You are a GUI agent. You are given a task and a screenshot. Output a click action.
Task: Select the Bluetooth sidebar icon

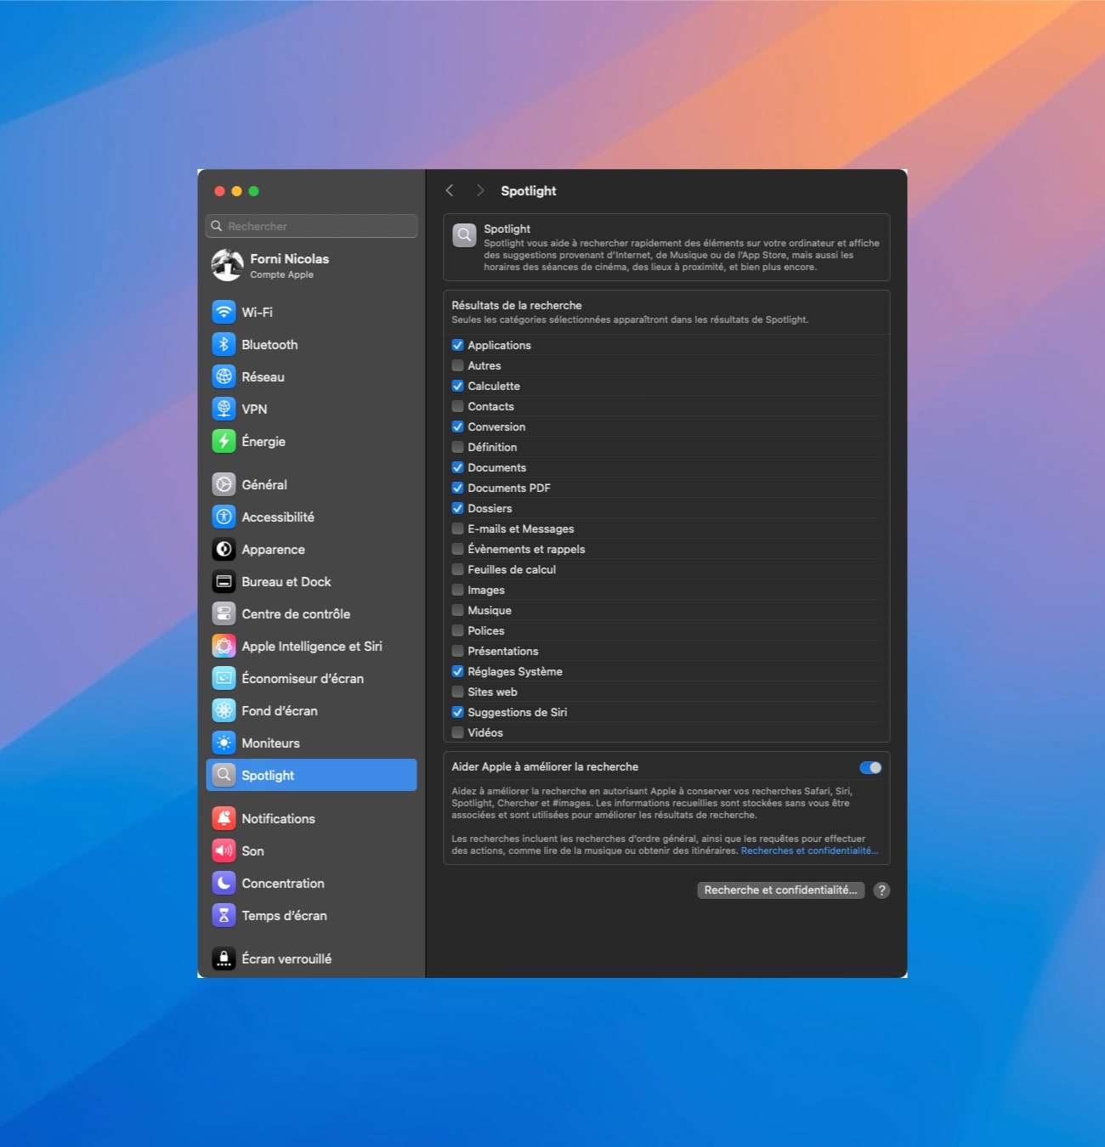tap(223, 344)
